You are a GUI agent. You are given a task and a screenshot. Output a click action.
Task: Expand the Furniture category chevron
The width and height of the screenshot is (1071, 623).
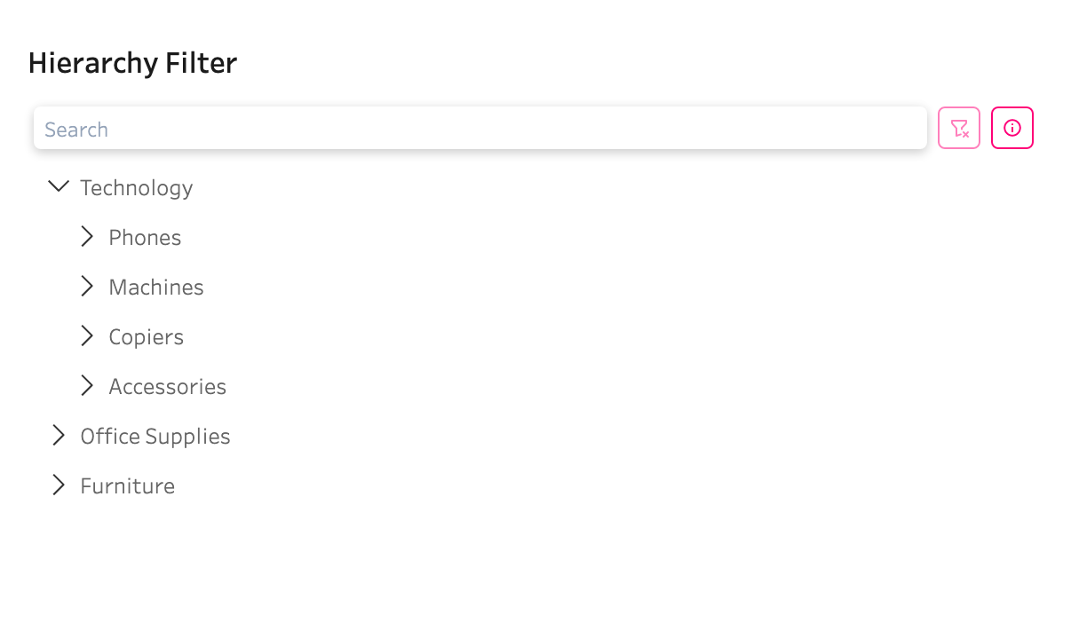(x=59, y=485)
